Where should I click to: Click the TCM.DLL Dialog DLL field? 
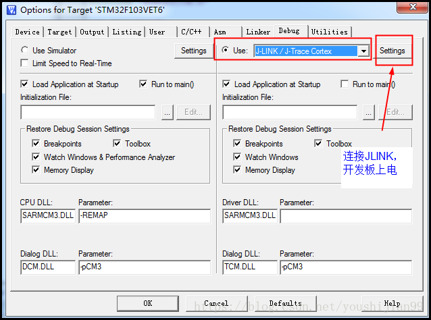pyautogui.click(x=250, y=267)
